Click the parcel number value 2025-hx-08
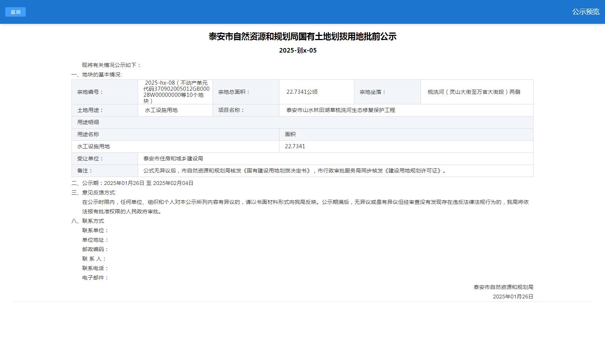605x340 pixels. tap(175, 92)
